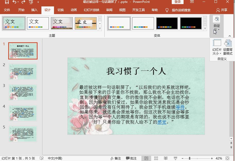Image resolution: width=235 pixels, height=161 pixels.
Task: Select slide 3 thumbnail in left pane
Action: pyautogui.click(x=23, y=92)
